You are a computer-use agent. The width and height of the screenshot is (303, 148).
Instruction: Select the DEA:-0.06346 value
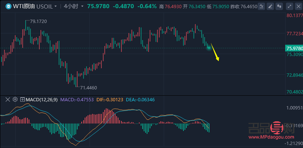pyautogui.click(x=140, y=100)
